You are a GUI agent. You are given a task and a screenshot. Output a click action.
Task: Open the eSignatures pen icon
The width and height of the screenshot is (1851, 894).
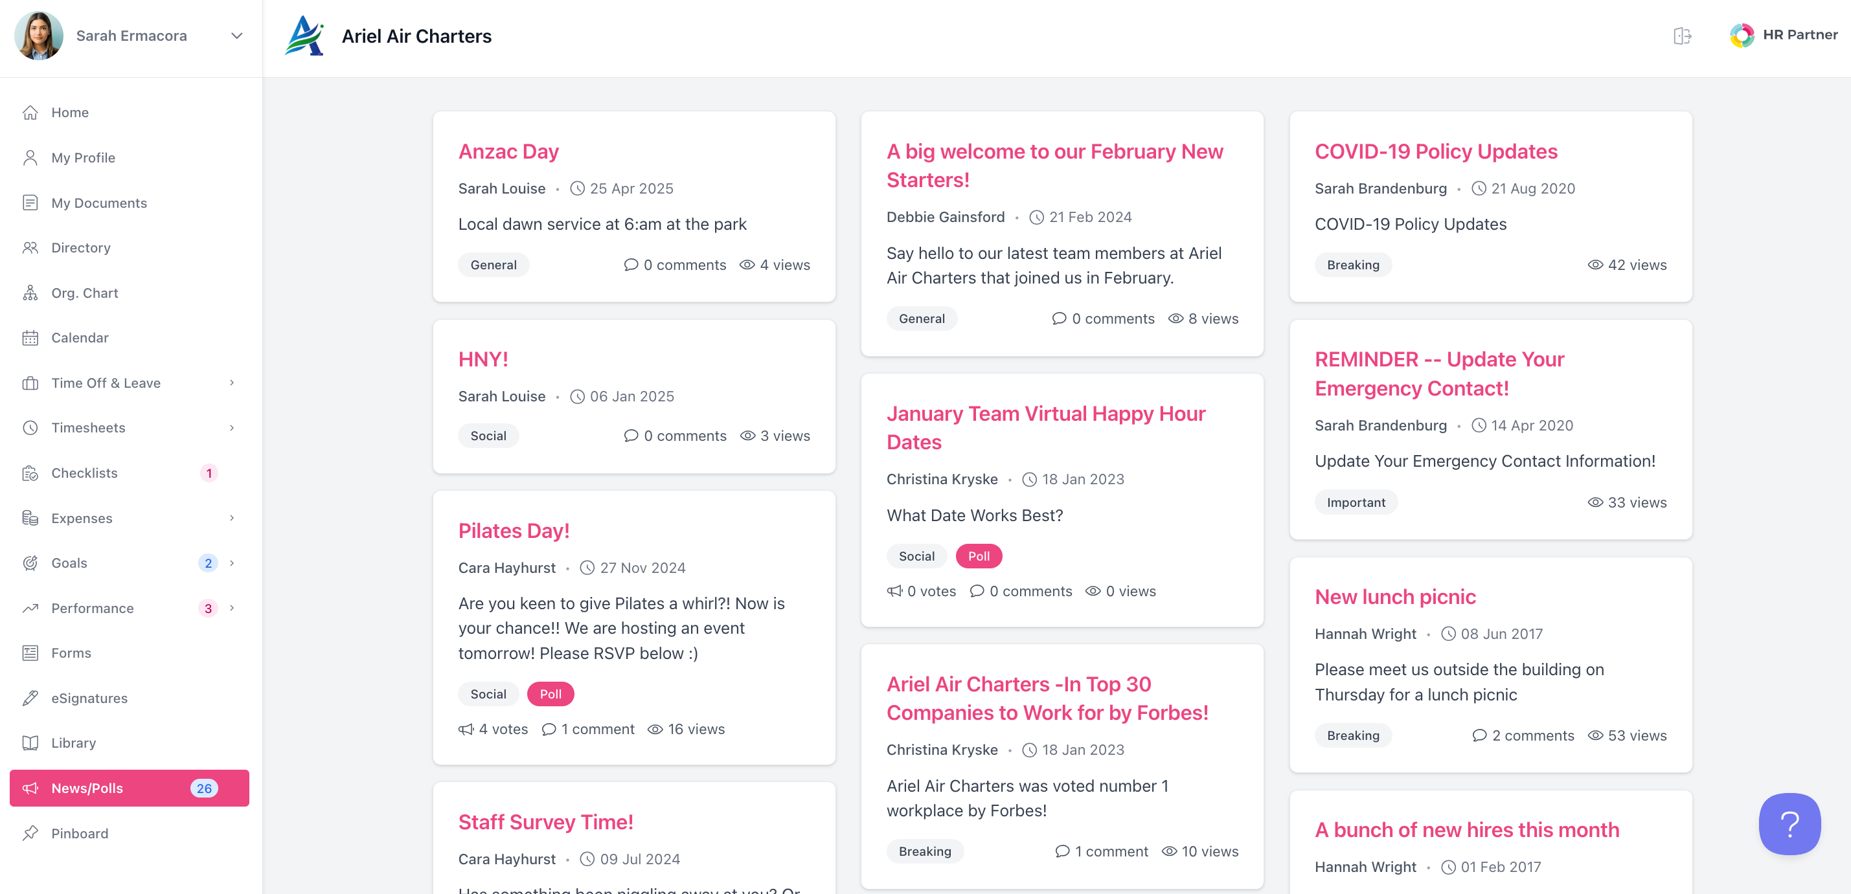(x=30, y=698)
